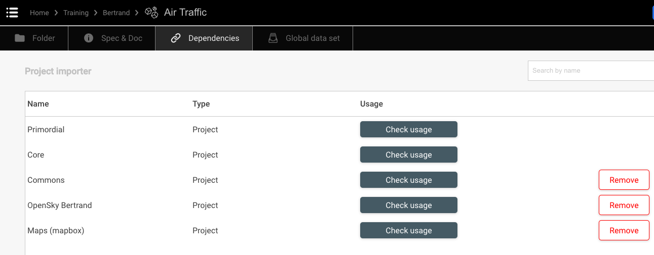Open the hamburger list menu icon
The height and width of the screenshot is (255, 654).
coord(12,13)
